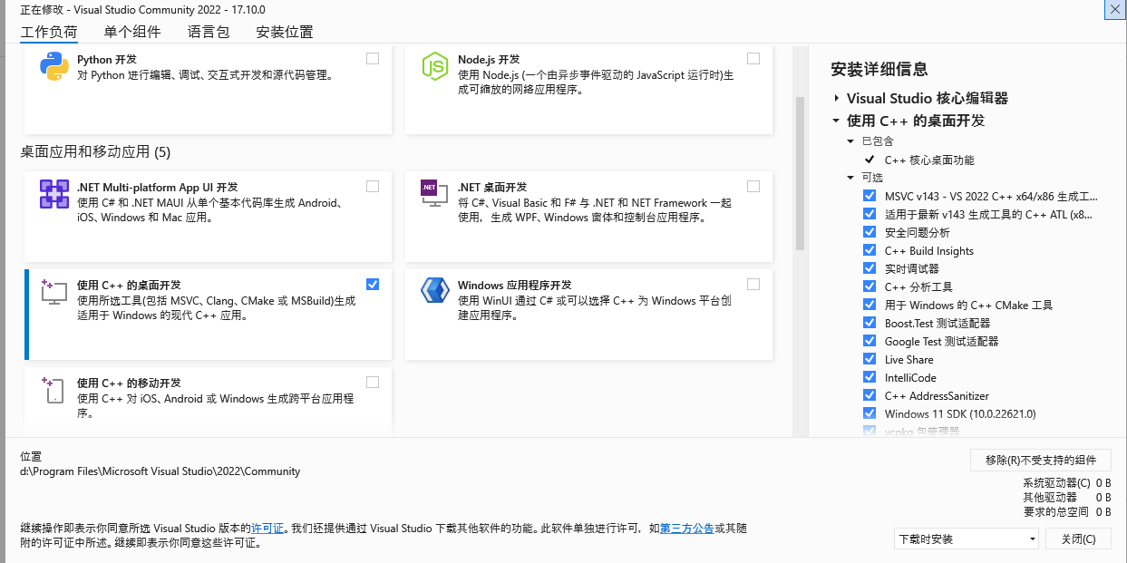Click the 使用 C++ 的移动开发 phone icon
Image resolution: width=1127 pixels, height=563 pixels.
click(53, 390)
